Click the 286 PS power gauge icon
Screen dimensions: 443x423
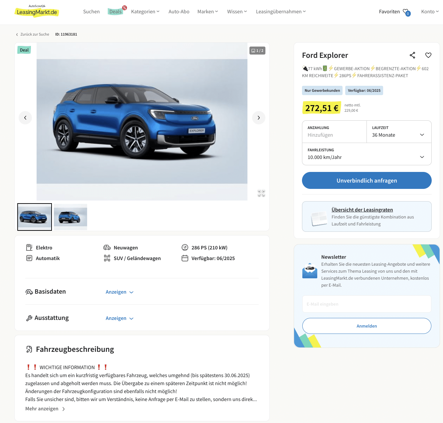[185, 247]
